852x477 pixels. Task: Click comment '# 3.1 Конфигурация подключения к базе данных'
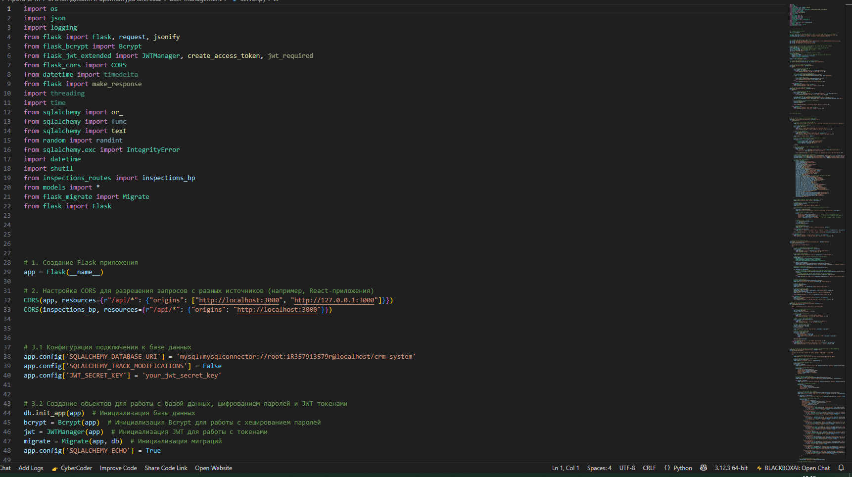click(x=107, y=347)
